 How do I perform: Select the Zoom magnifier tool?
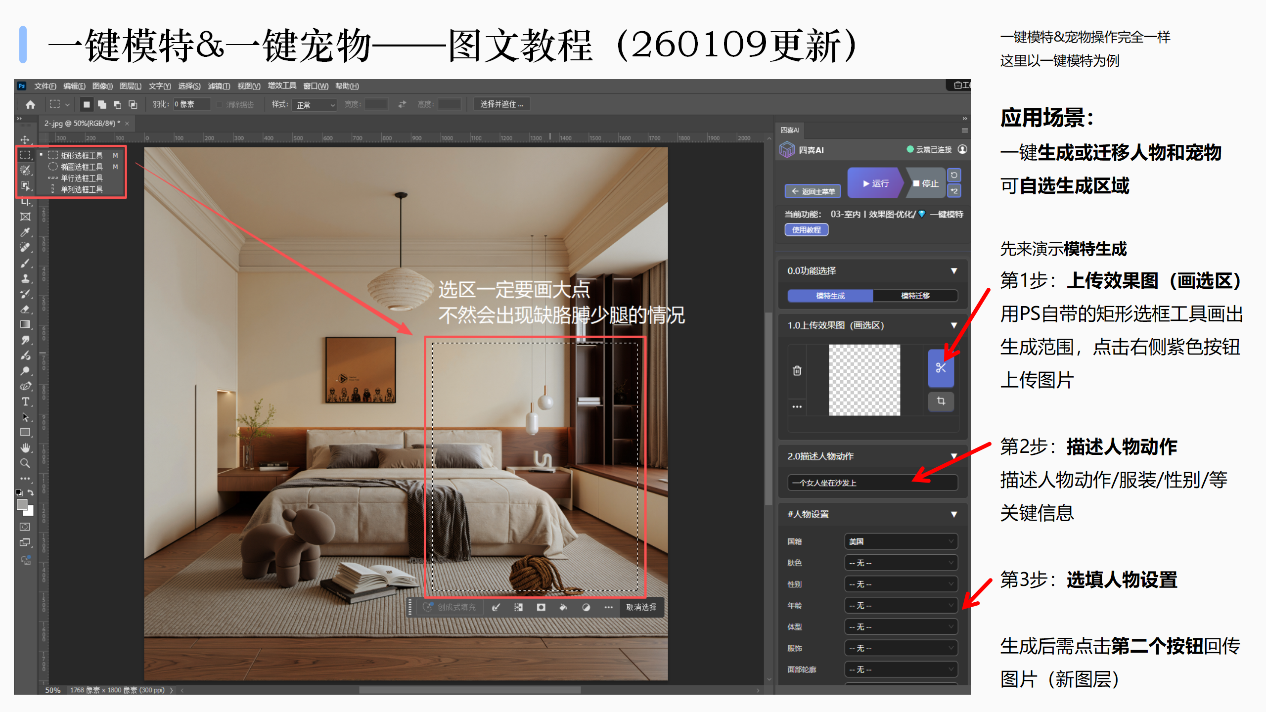tap(25, 463)
